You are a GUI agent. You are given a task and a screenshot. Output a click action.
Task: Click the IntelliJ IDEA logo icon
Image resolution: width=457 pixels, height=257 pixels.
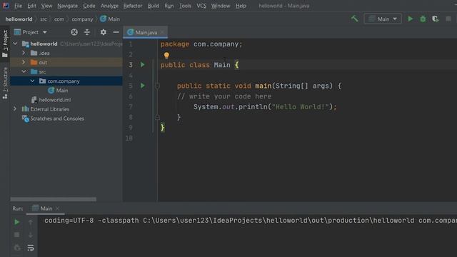pos(6,6)
